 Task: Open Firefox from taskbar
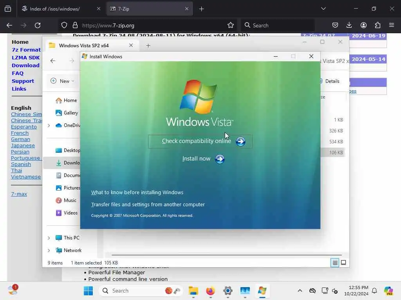(x=210, y=291)
